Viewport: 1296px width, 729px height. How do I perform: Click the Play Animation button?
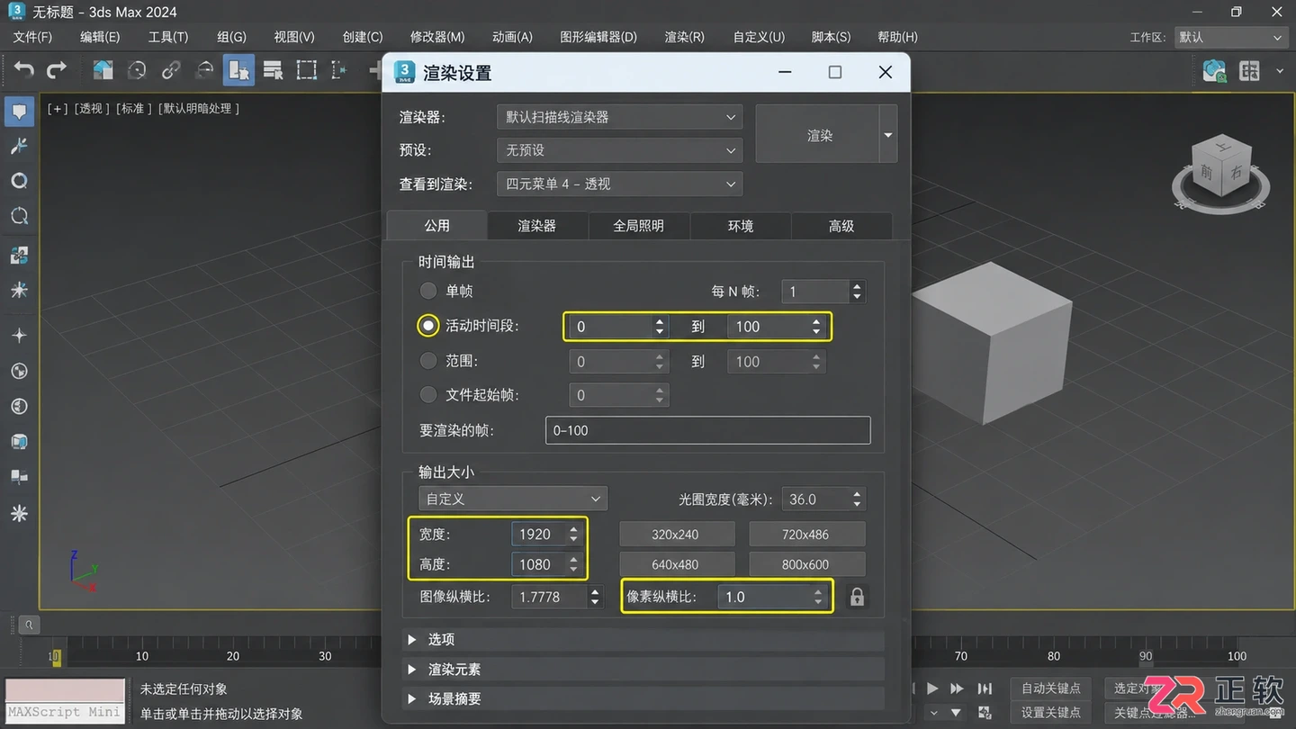pyautogui.click(x=932, y=688)
